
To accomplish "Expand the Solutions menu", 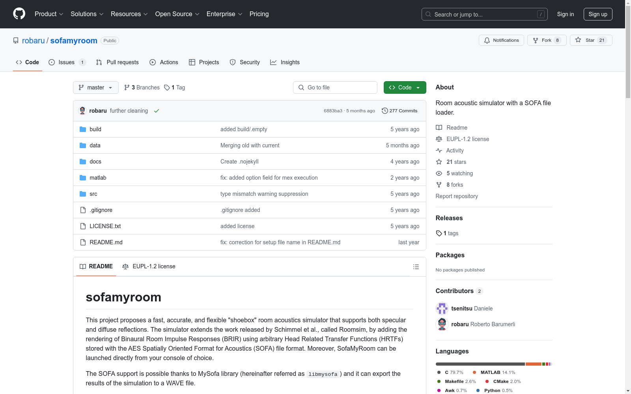I will coord(87,14).
